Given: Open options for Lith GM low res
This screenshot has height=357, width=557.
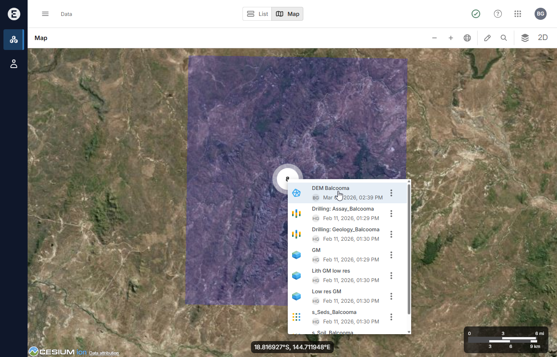Looking at the screenshot, I should tap(391, 276).
